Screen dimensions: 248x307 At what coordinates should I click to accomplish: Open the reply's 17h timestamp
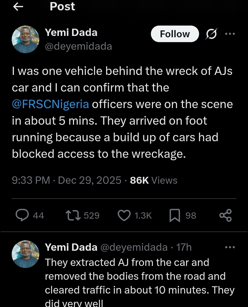[x=184, y=247]
